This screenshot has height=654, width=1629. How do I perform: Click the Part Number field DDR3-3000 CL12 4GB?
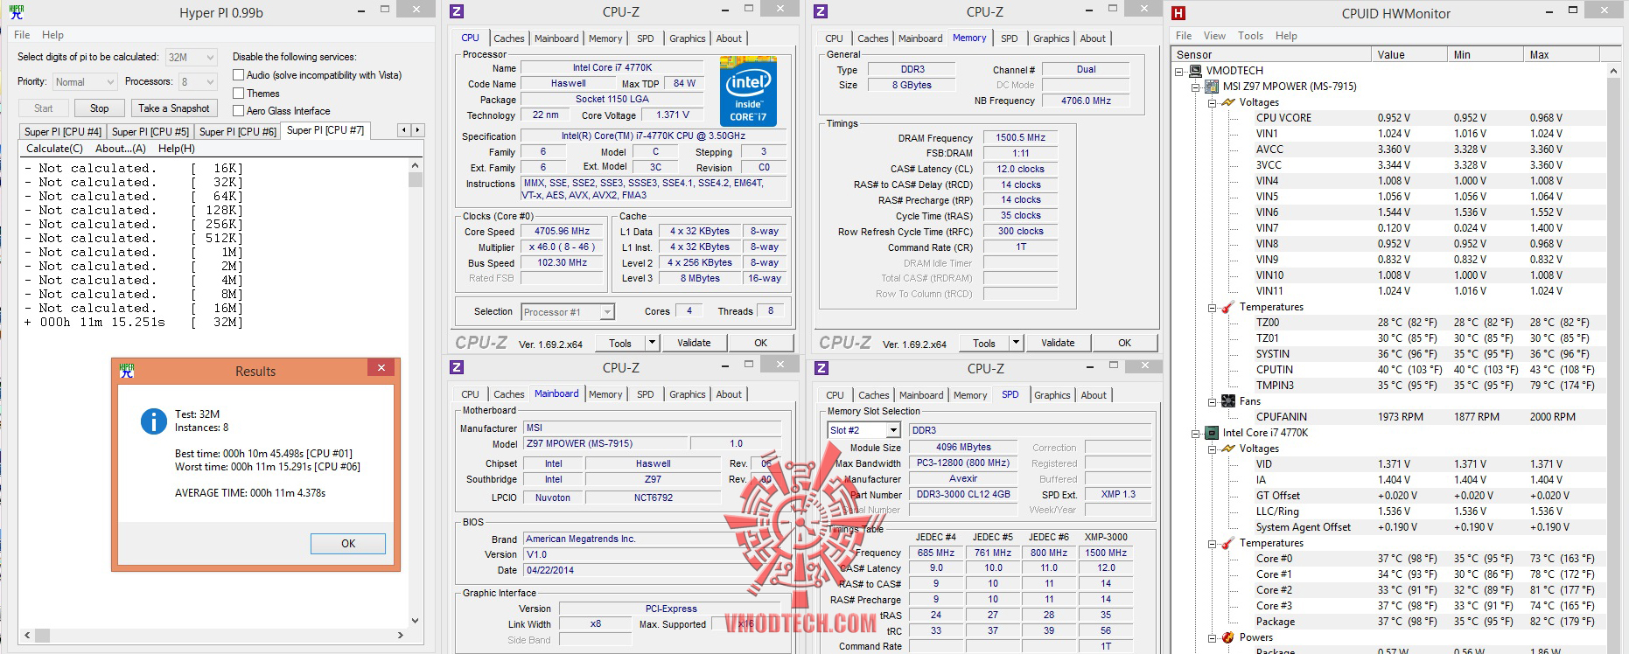coord(963,494)
